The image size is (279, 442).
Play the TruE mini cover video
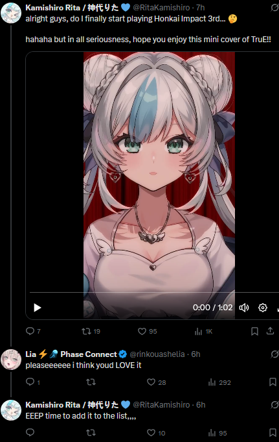click(37, 308)
